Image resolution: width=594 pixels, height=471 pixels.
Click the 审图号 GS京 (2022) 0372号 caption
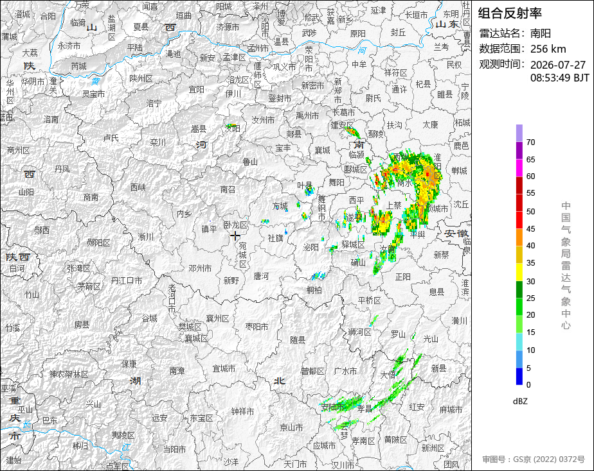click(x=534, y=459)
